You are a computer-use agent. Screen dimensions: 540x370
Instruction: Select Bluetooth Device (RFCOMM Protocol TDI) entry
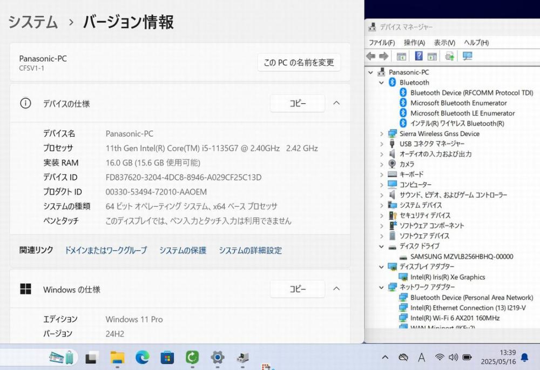click(471, 93)
